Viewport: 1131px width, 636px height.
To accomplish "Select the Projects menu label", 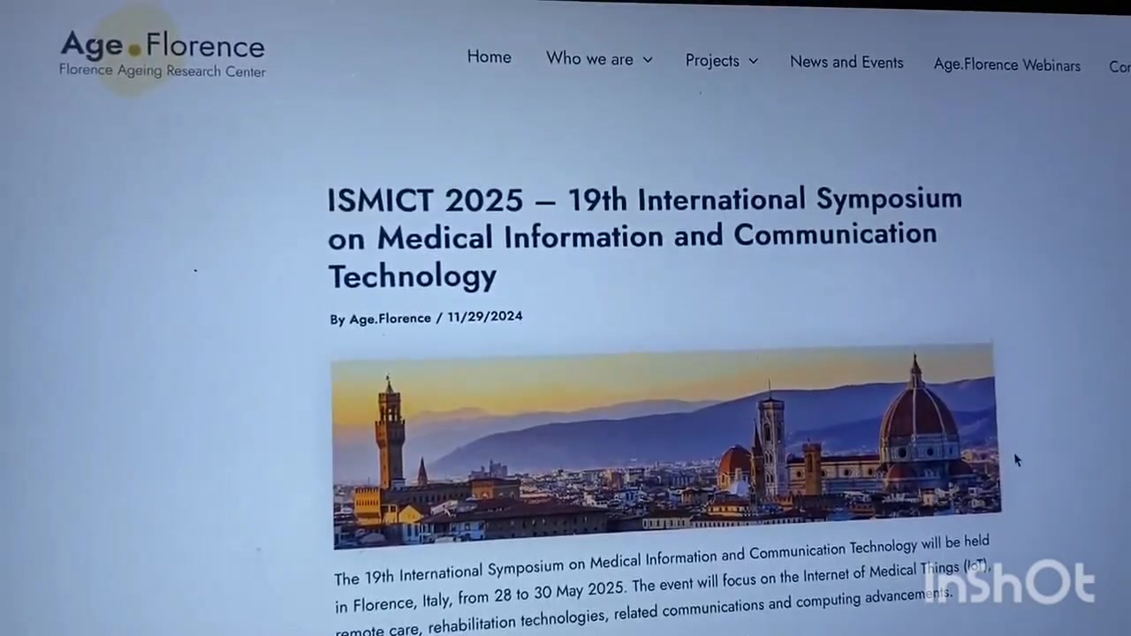I will click(x=712, y=60).
